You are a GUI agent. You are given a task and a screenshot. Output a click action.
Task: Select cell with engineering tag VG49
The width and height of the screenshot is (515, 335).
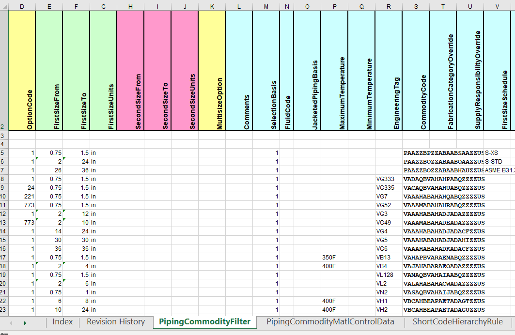pos(389,223)
